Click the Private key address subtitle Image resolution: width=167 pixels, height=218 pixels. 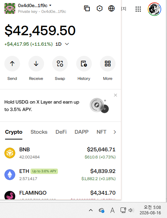pyautogui.click(x=42, y=12)
